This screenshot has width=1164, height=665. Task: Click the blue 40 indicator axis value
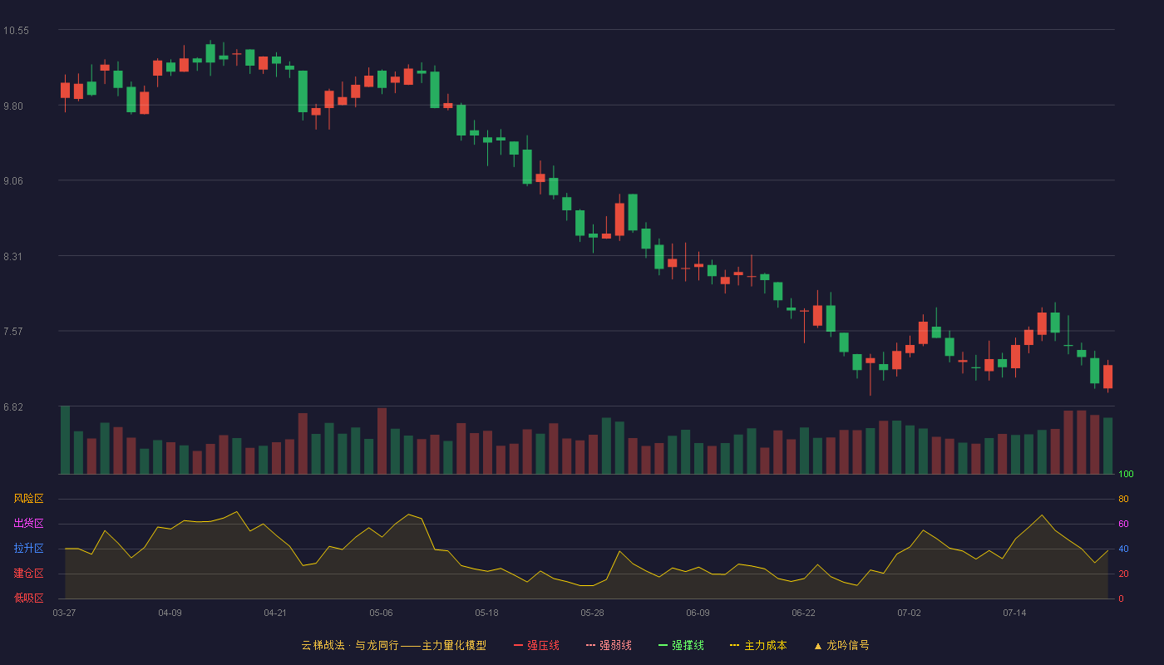point(1123,549)
